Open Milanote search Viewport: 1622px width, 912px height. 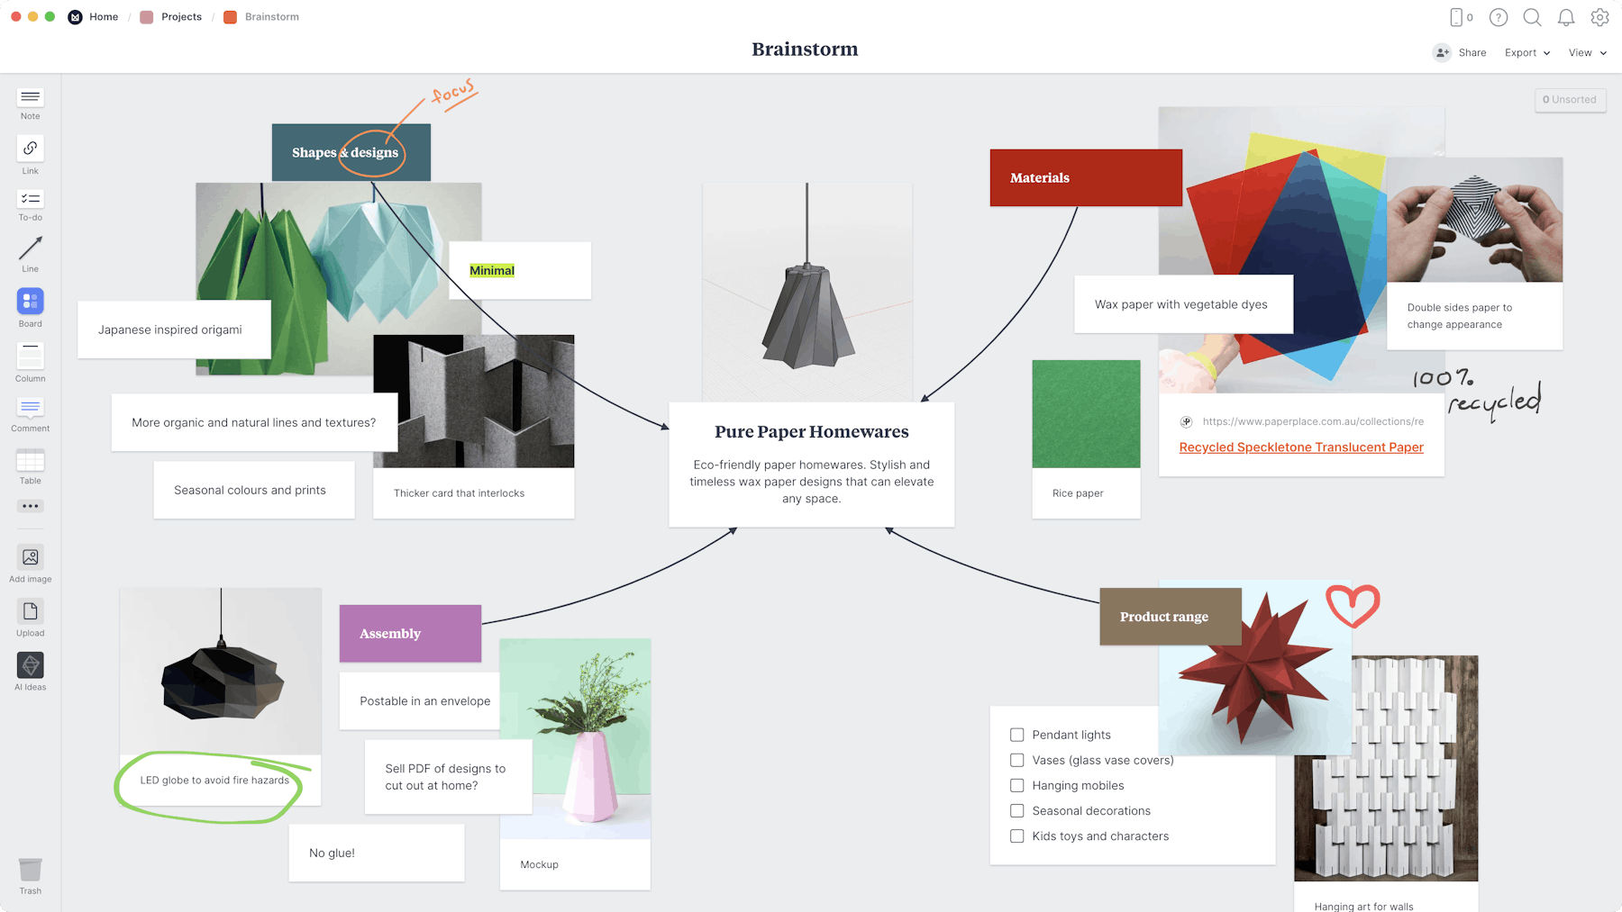click(1532, 17)
